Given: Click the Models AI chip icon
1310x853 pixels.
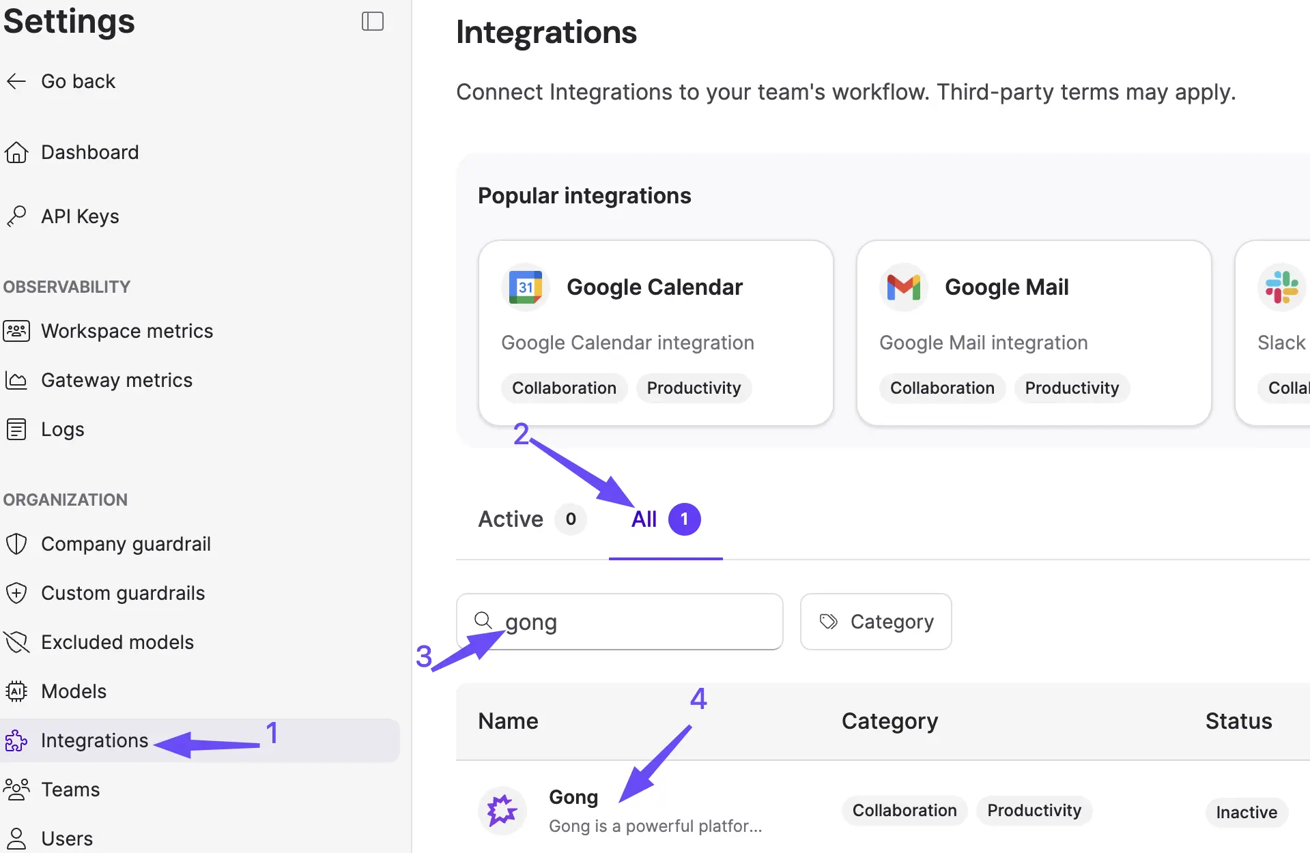Looking at the screenshot, I should [16, 691].
